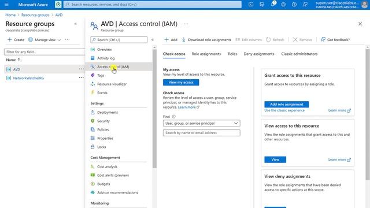The width and height of the screenshot is (370, 208).
Task: Click Learn more link in Check access text
Action: tap(189, 107)
